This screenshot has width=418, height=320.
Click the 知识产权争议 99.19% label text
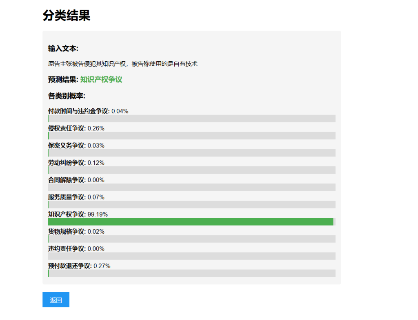coord(78,214)
